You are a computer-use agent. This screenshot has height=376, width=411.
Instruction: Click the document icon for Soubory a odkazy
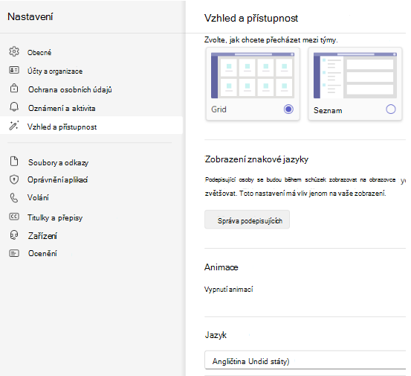pyautogui.click(x=14, y=162)
